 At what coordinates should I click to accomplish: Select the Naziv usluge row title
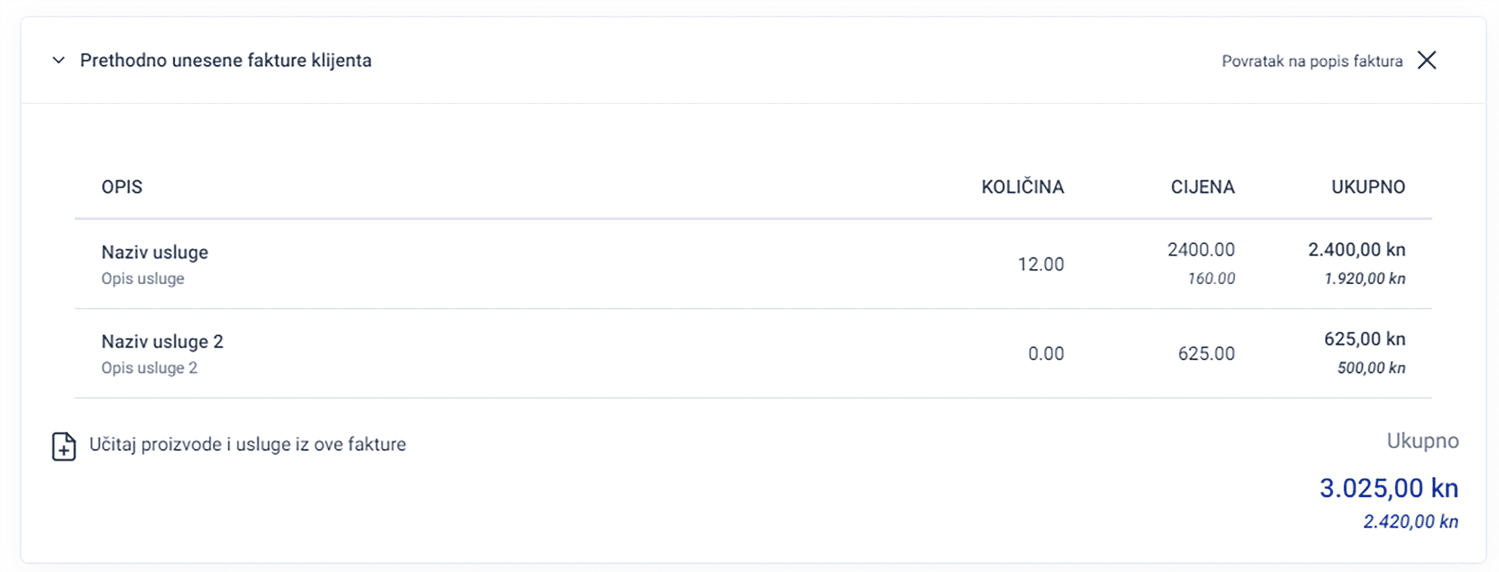(x=155, y=252)
